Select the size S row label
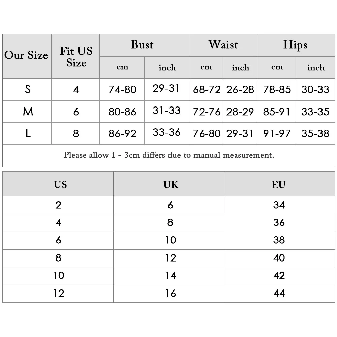337x337 pixels. click(x=28, y=89)
